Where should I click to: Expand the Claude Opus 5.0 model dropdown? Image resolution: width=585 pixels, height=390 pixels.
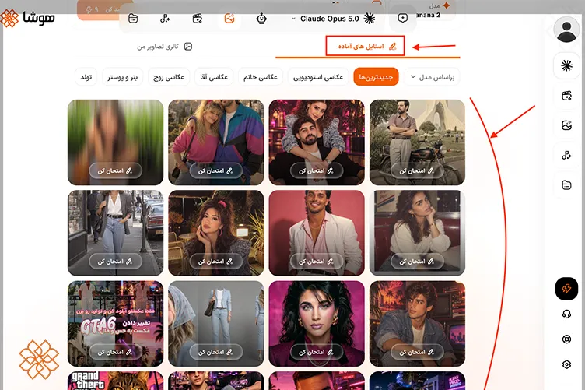tap(333, 19)
